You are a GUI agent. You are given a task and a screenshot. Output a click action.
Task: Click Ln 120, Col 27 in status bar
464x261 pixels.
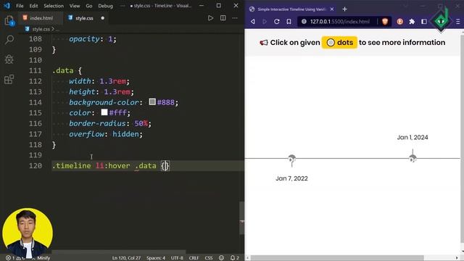pos(126,258)
